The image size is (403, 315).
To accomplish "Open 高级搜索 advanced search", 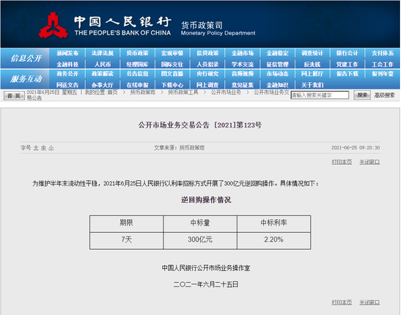I will click(384, 95).
